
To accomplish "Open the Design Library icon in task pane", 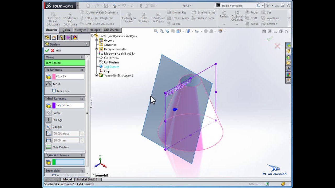I will click(288, 57).
